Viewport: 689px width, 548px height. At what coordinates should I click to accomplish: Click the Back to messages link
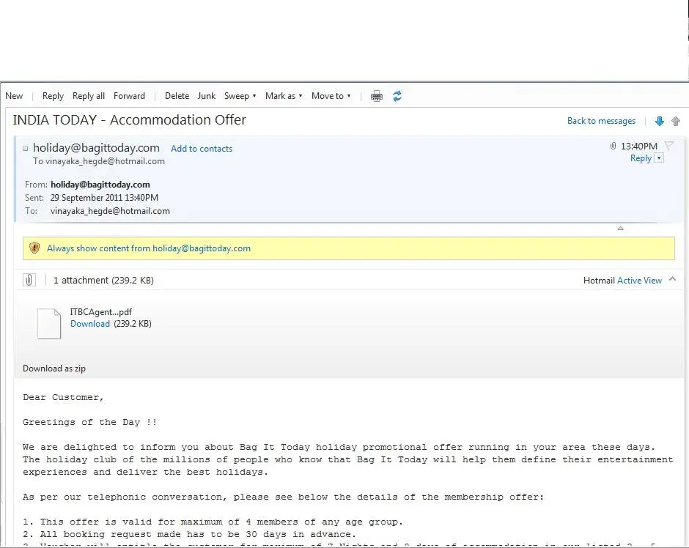click(601, 121)
